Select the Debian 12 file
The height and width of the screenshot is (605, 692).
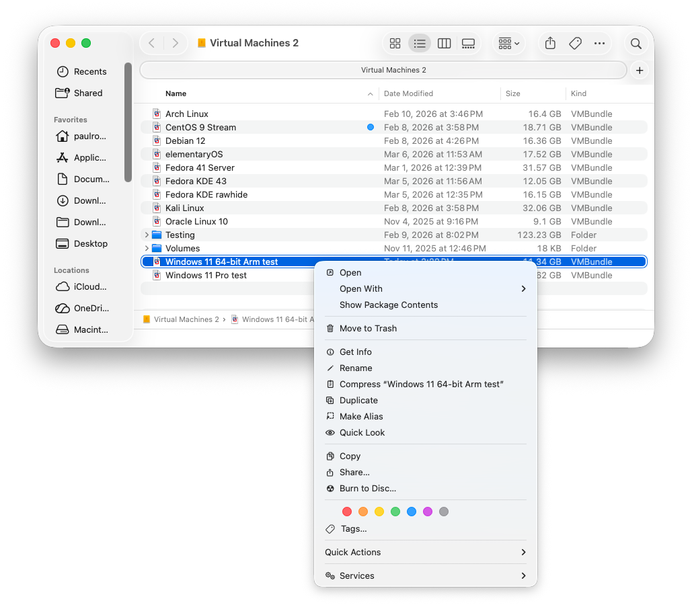click(x=393, y=140)
